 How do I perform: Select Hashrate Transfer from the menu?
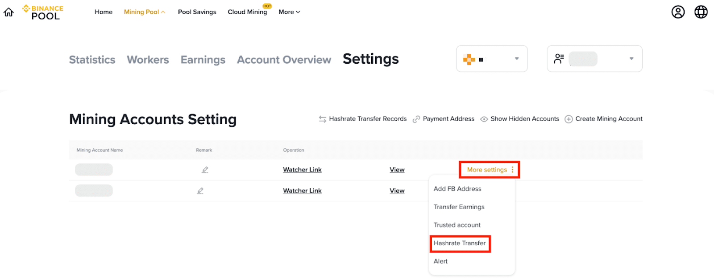coord(460,243)
